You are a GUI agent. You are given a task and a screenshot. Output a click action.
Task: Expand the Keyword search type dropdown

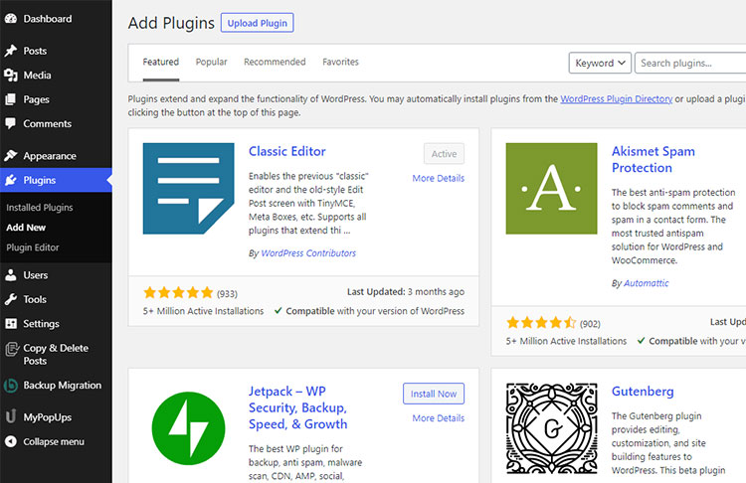pos(600,63)
